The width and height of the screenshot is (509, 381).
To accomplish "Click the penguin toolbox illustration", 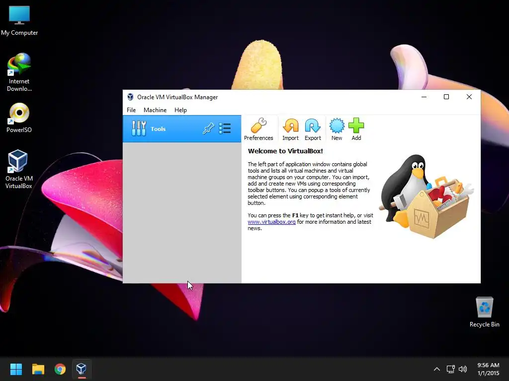I will 427,196.
